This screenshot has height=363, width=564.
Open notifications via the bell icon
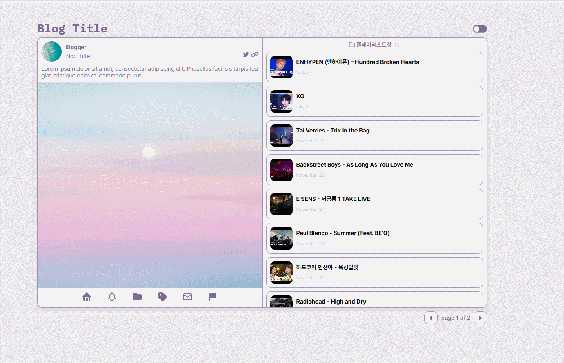[112, 297]
